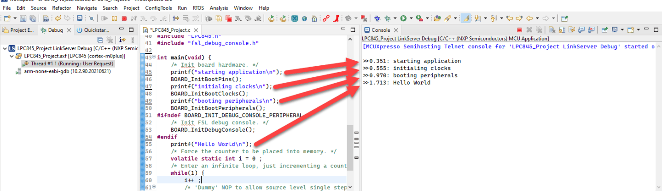
Task: Open the dropdown arrow beside New icon
Action: (15, 18)
